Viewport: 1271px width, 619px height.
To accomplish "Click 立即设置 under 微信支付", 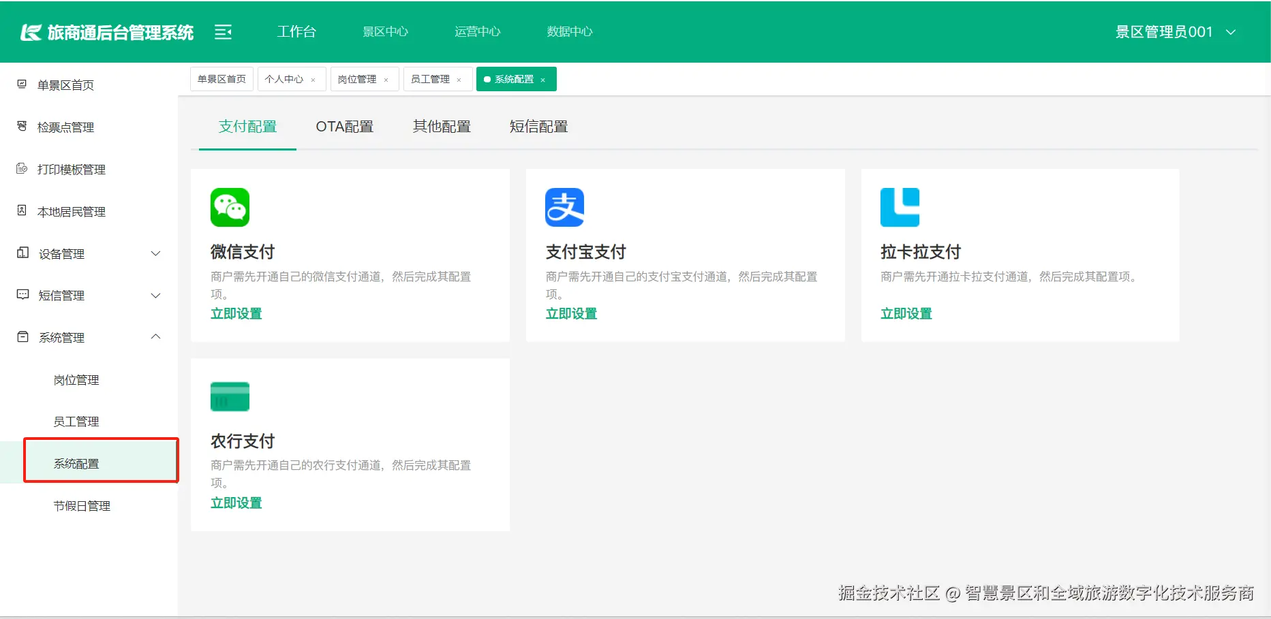I will [236, 313].
